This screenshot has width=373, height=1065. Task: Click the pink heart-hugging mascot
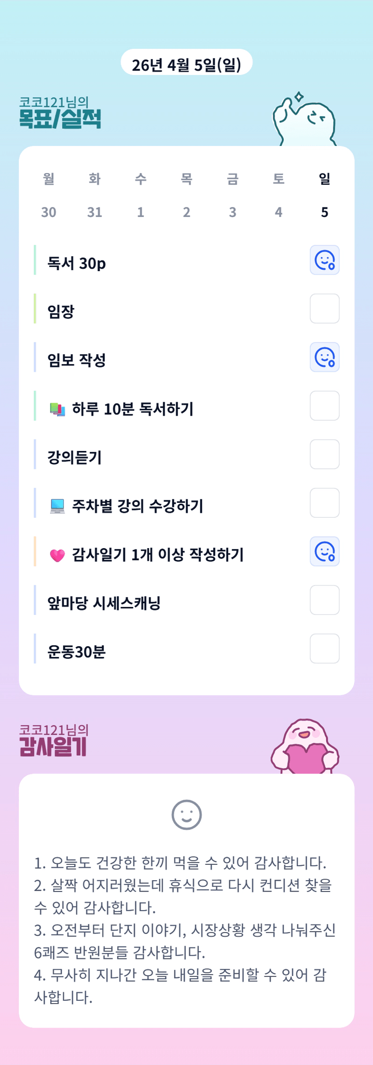click(x=305, y=746)
